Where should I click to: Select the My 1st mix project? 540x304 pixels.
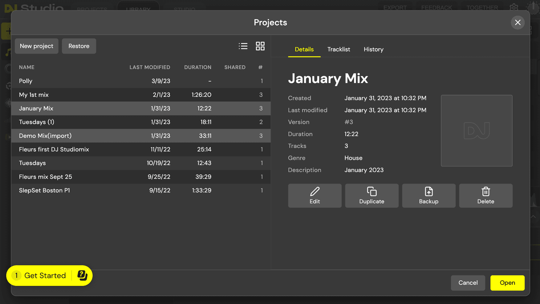tap(141, 95)
